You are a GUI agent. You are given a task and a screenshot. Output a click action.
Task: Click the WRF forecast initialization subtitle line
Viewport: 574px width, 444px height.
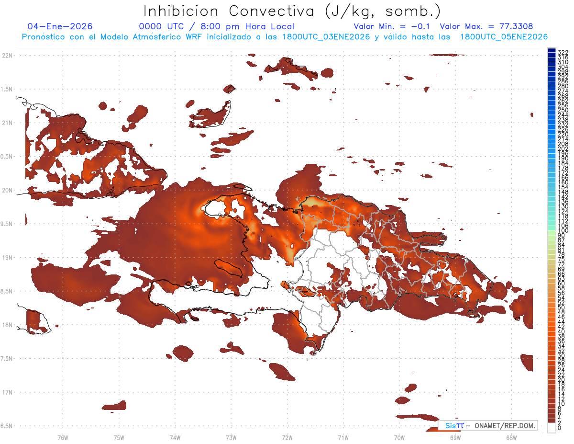coord(285,37)
